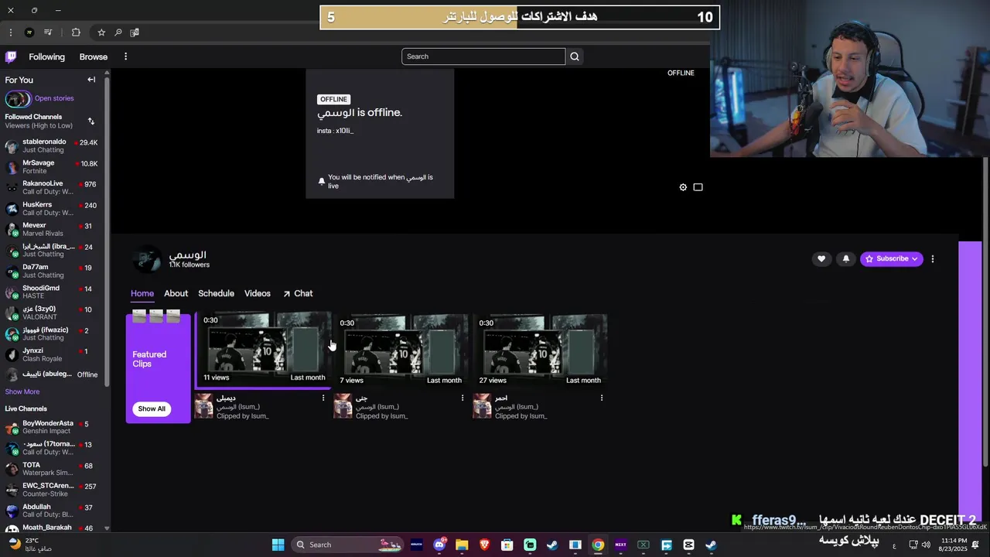The width and height of the screenshot is (990, 557).
Task: Toggle theatre mode on the player
Action: pos(698,187)
